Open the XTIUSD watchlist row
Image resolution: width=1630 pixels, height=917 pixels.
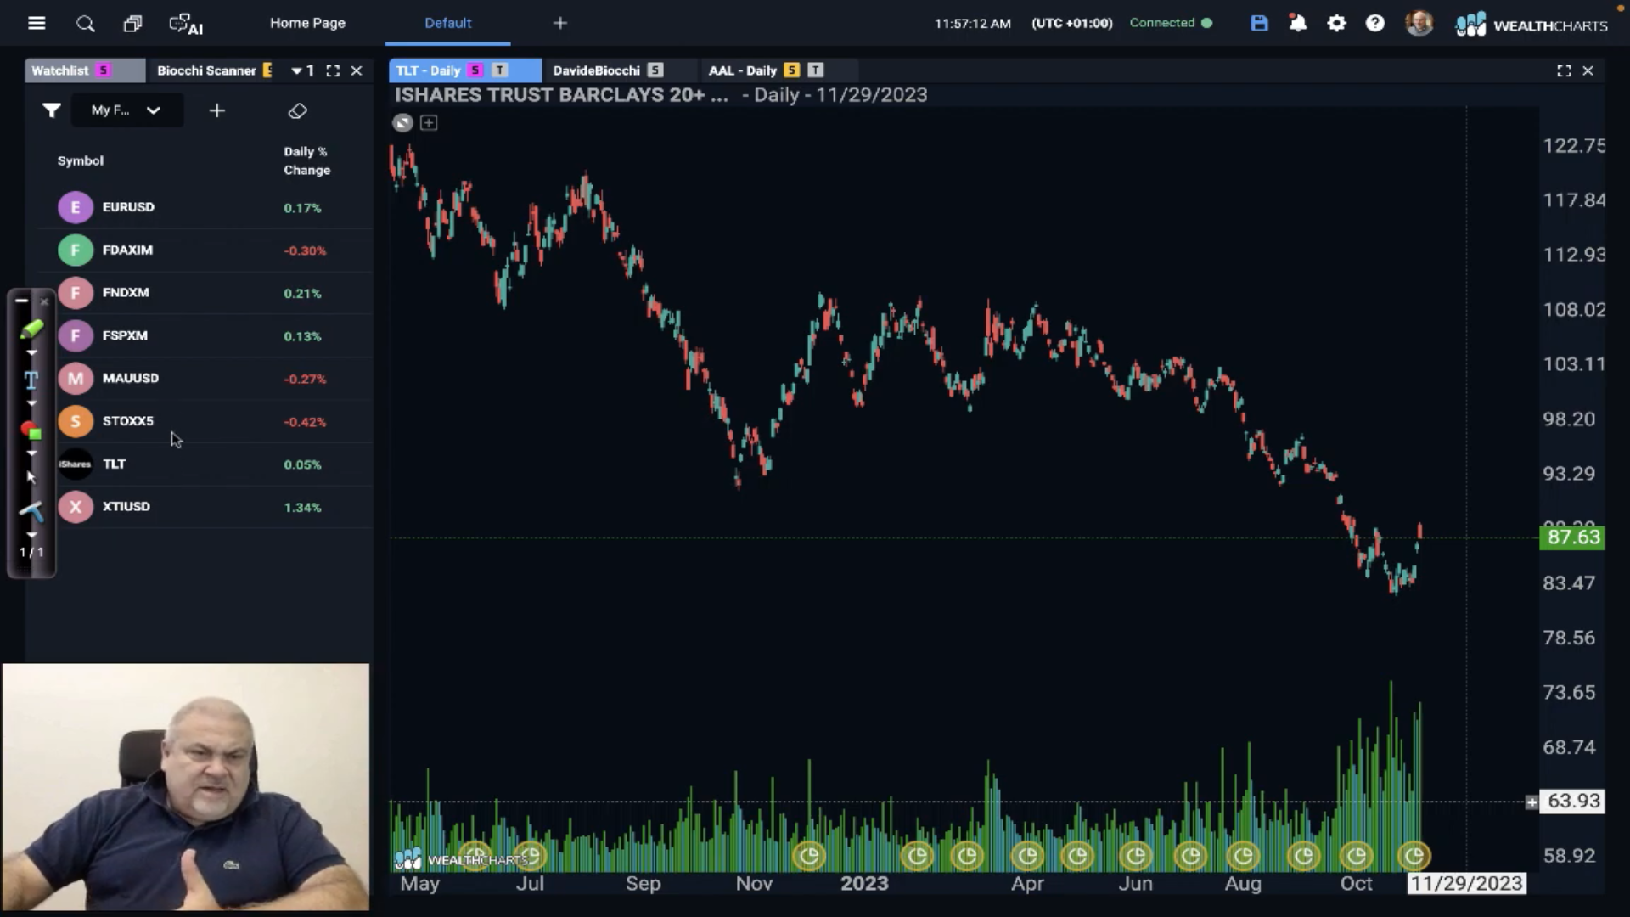(205, 507)
